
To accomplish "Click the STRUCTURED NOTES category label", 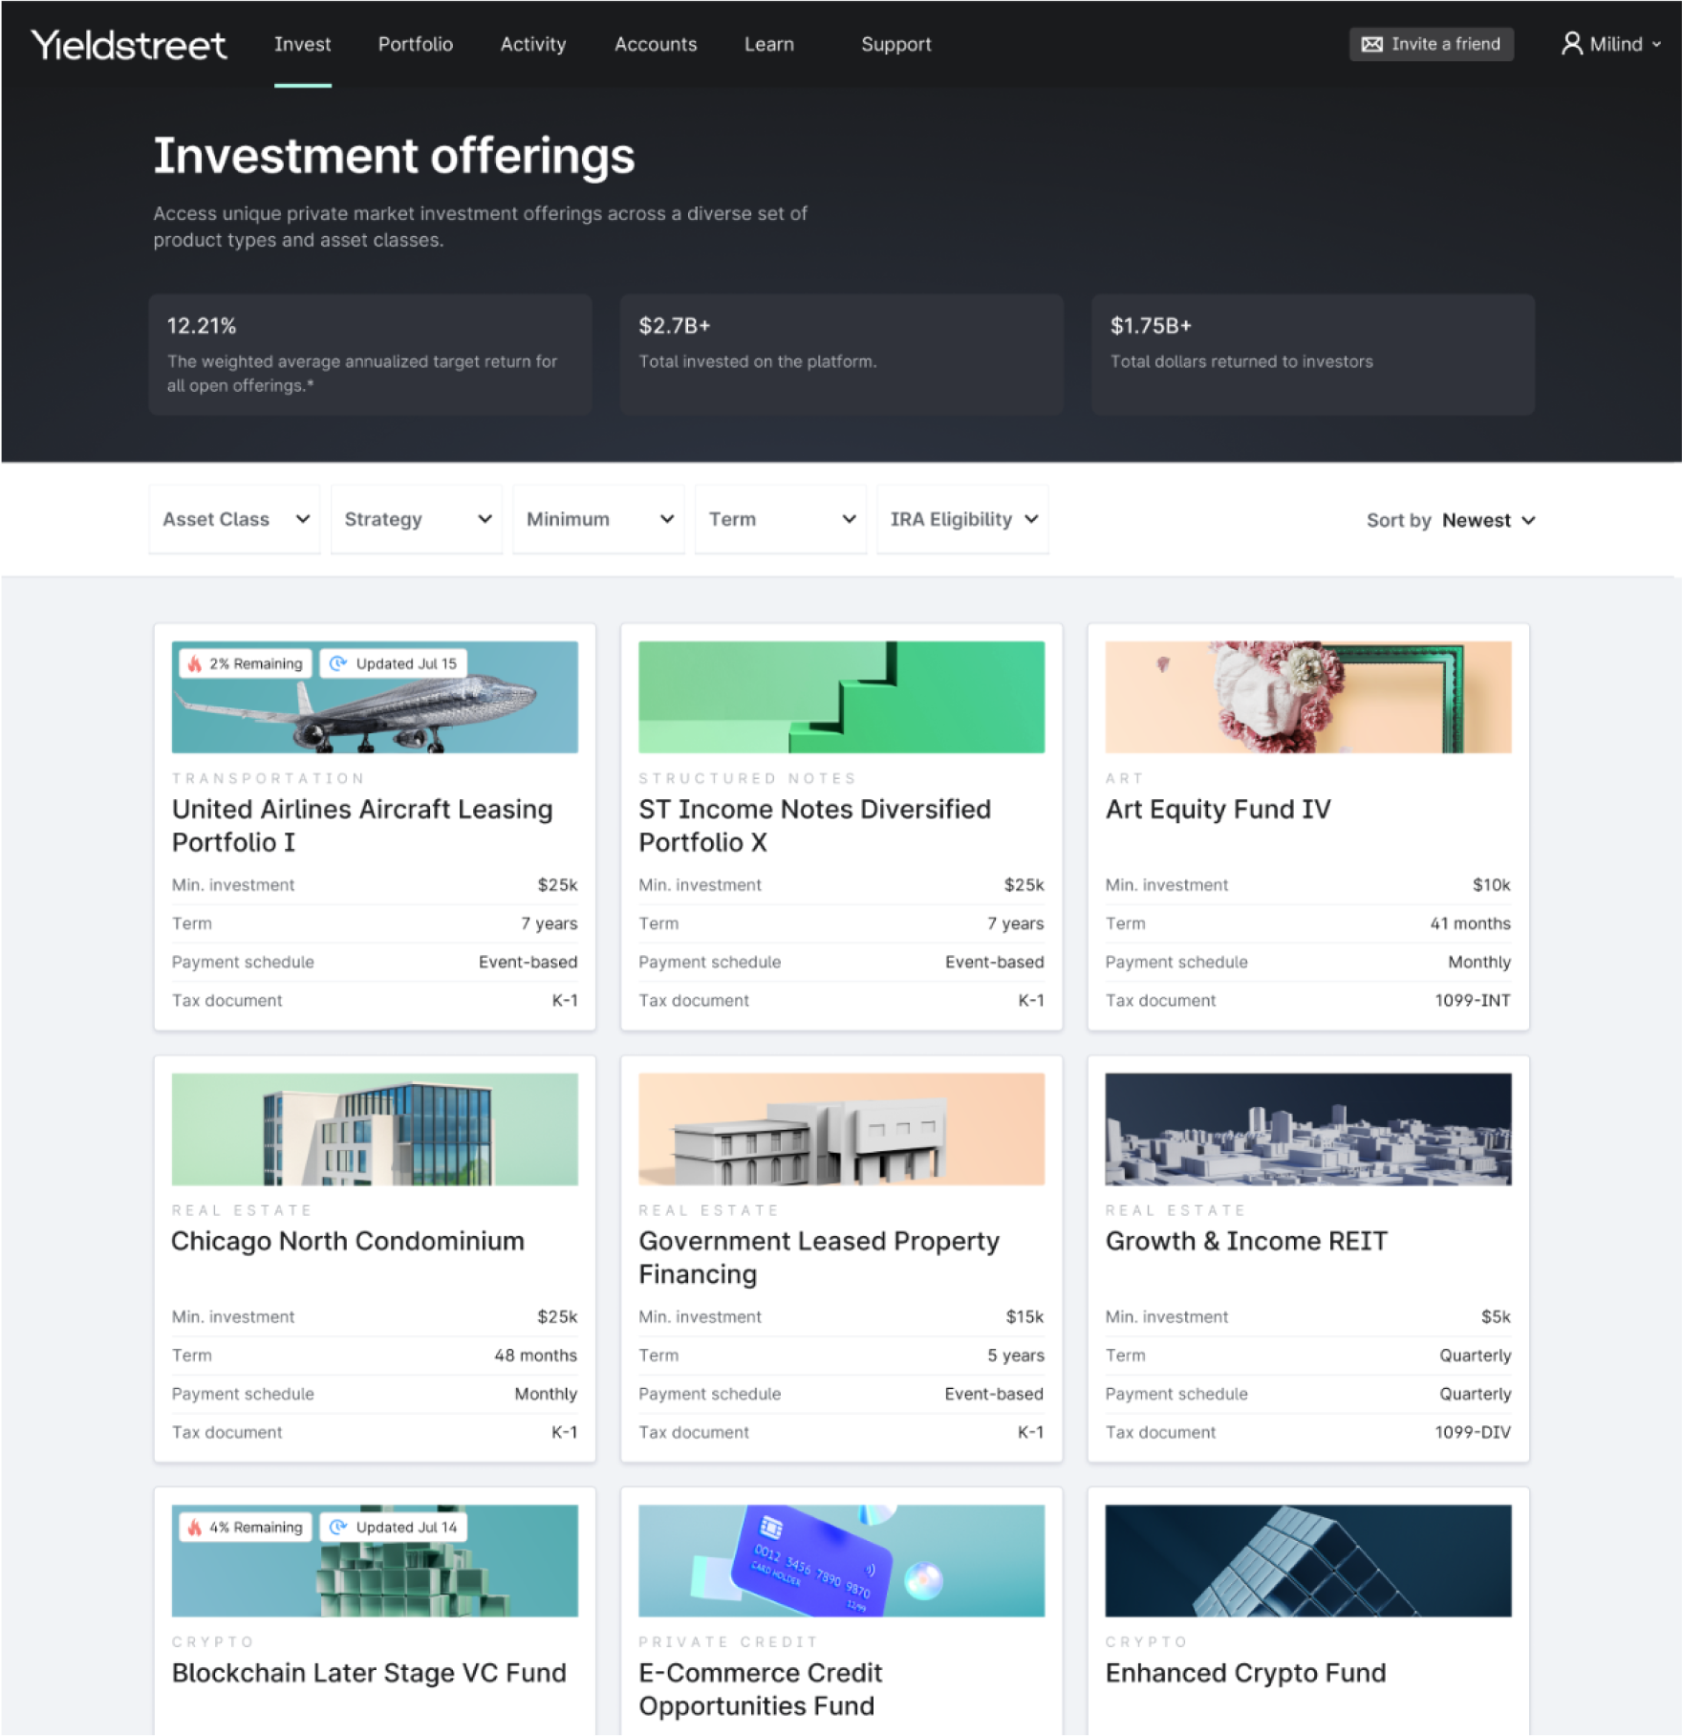I will pyautogui.click(x=747, y=778).
